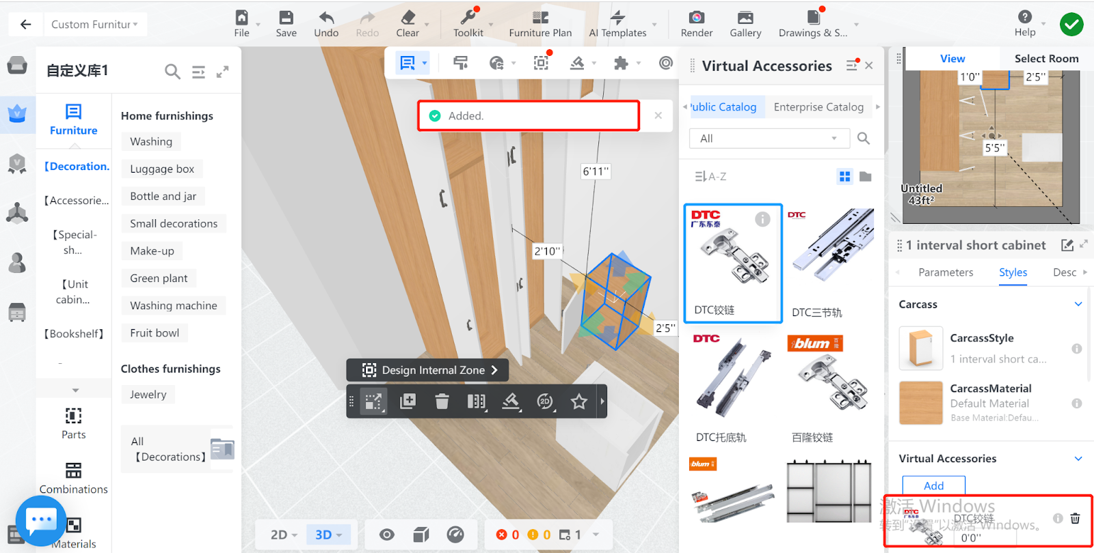The image size is (1094, 553).
Task: Toggle the visibility eye icon at bottom
Action: [387, 535]
